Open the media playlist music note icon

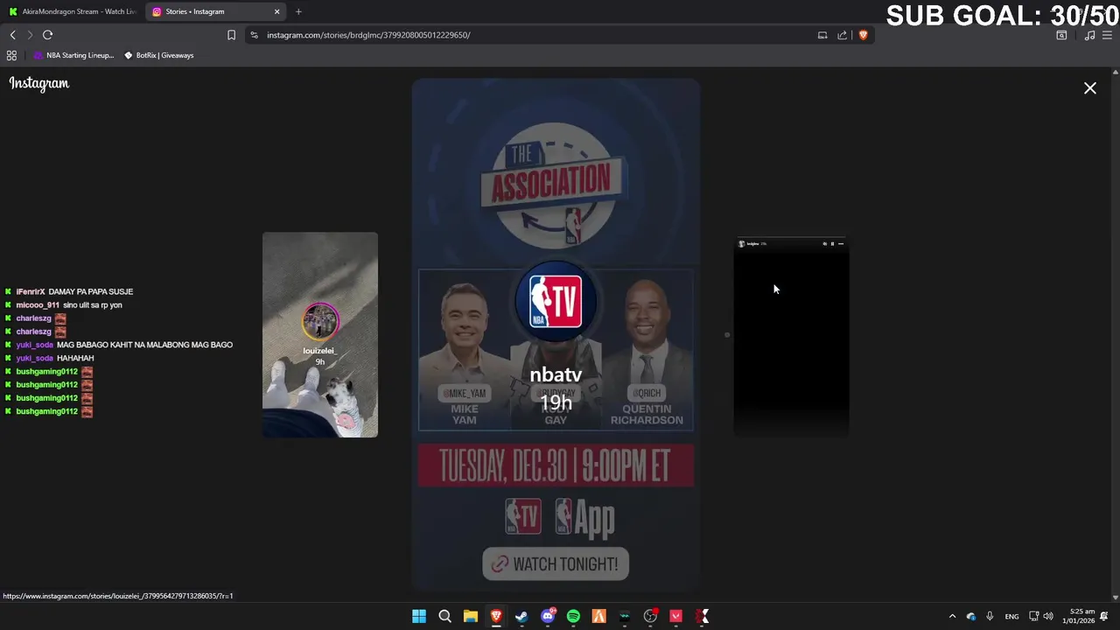(1089, 35)
